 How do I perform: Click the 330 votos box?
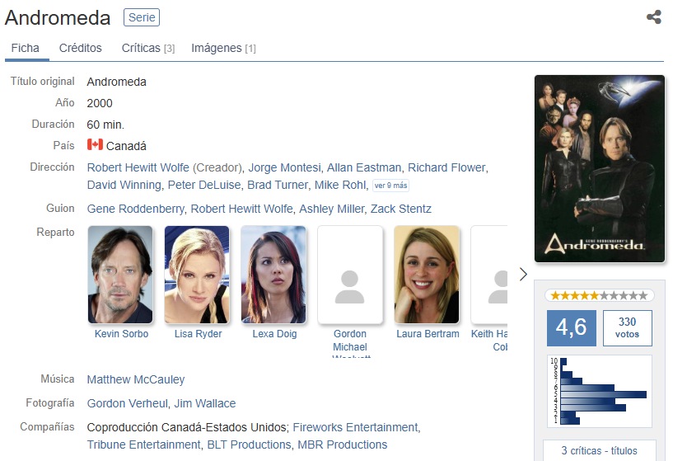627,327
